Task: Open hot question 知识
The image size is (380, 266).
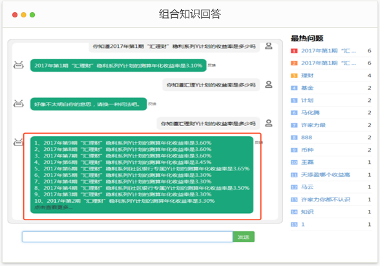Action: point(308,212)
